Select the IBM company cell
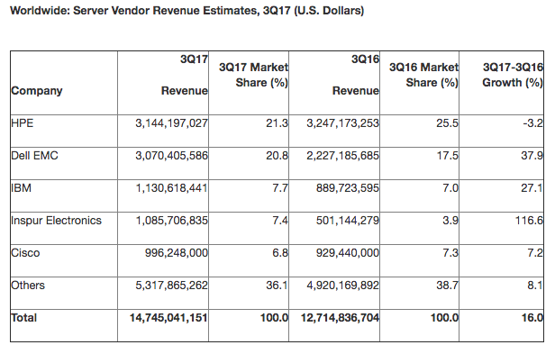Screen dimensions: 555x354 point(21,187)
